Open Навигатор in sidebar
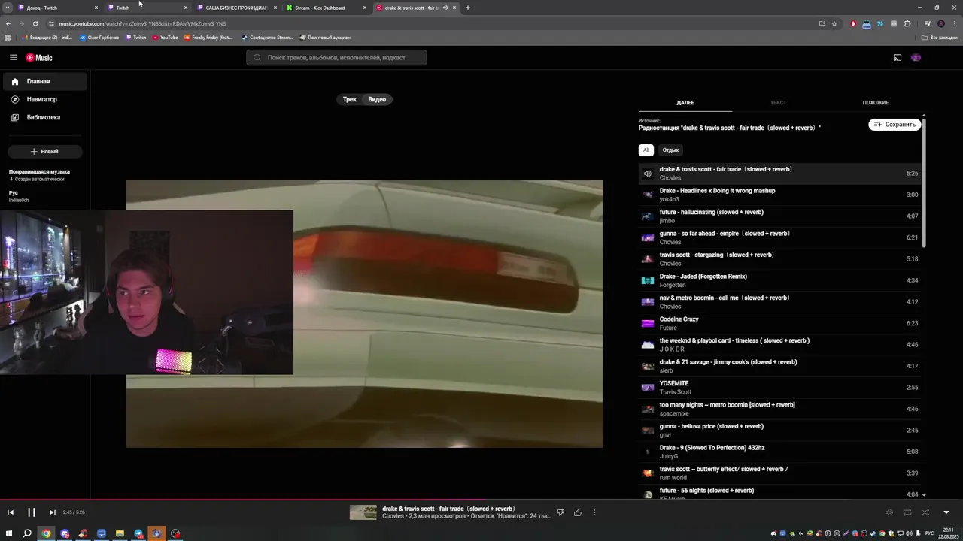963x541 pixels. (x=44, y=99)
